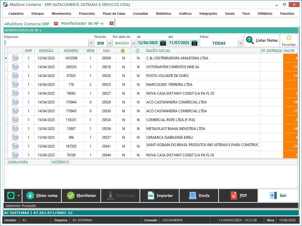Viewport: 302px width, 226px height.
Task: Open the Integrações menu
Action: [x=208, y=14]
